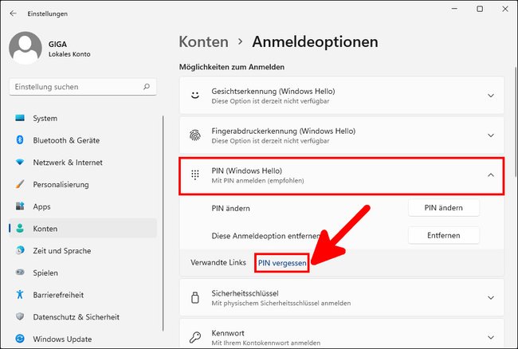Click the Spielen gamepad icon
518x349 pixels.
click(20, 273)
